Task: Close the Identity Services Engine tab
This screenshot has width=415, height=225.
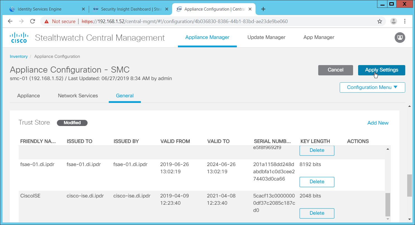Action: [83, 9]
